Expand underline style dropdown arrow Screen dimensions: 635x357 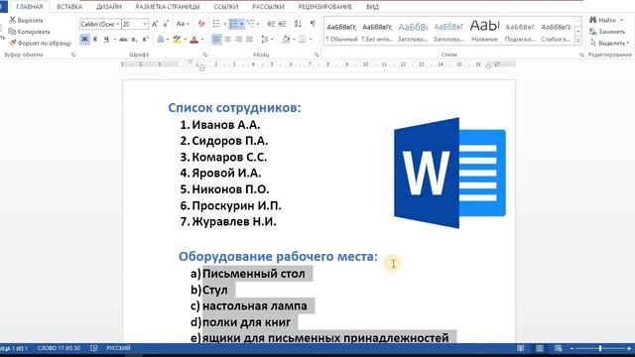115,40
